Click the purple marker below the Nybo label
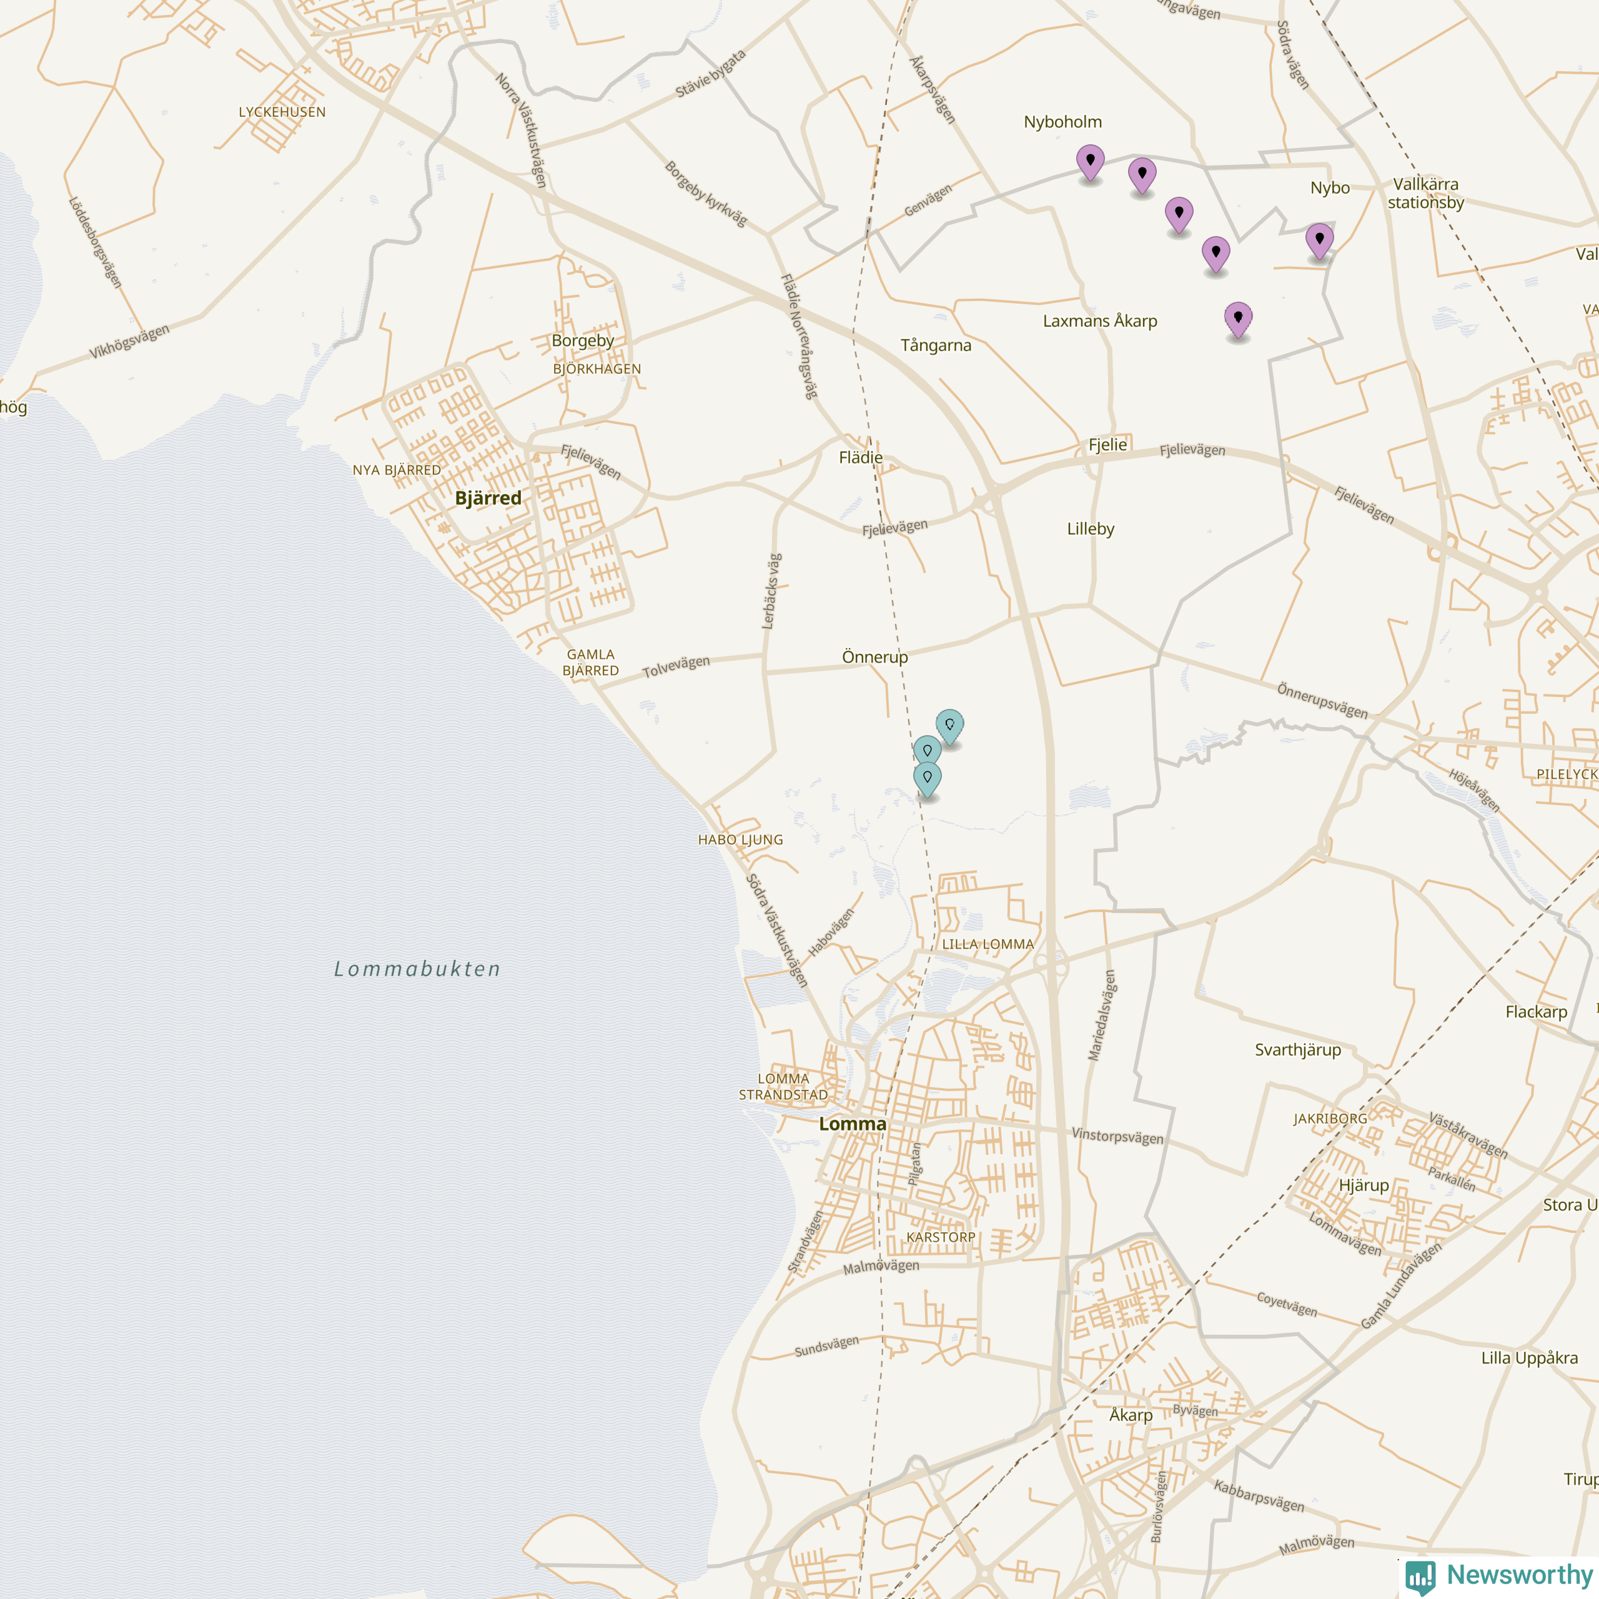Viewport: 1599px width, 1599px height. (1319, 241)
